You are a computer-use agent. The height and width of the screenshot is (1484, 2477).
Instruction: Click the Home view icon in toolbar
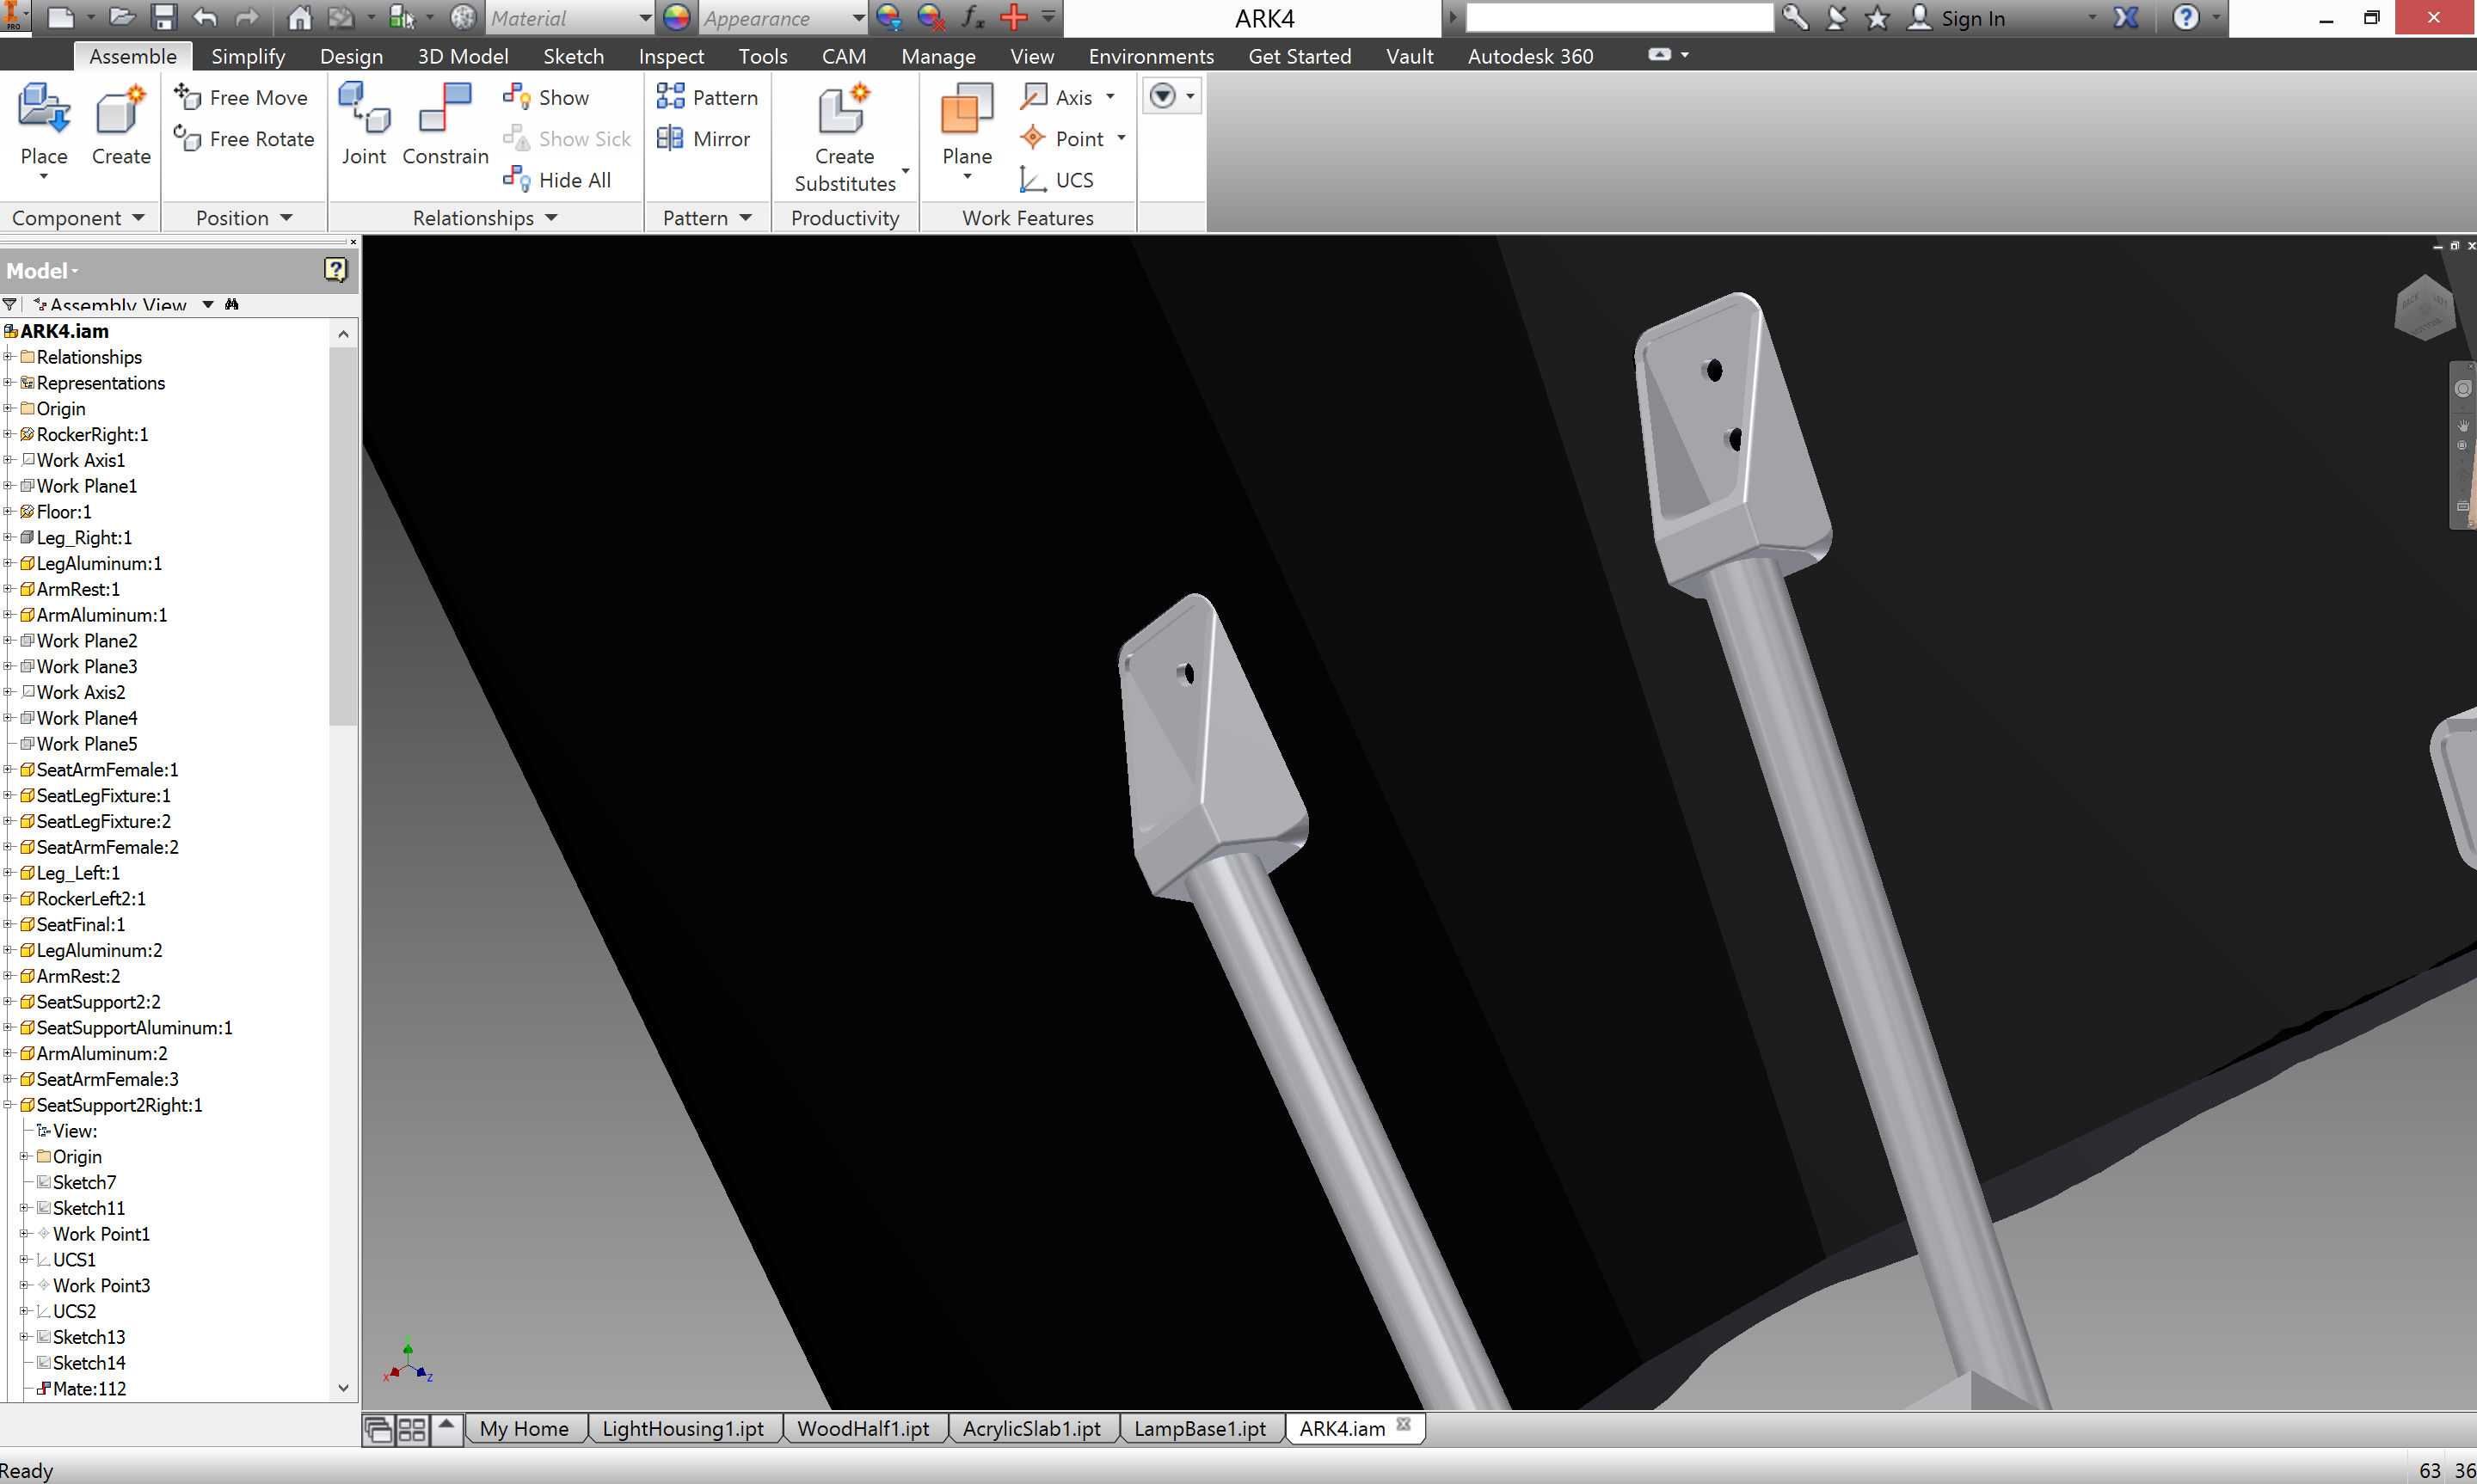coord(299,17)
